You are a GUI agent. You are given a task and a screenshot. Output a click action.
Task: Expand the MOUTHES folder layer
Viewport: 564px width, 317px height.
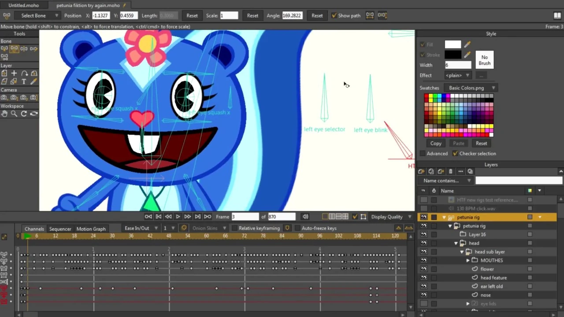coord(468,261)
